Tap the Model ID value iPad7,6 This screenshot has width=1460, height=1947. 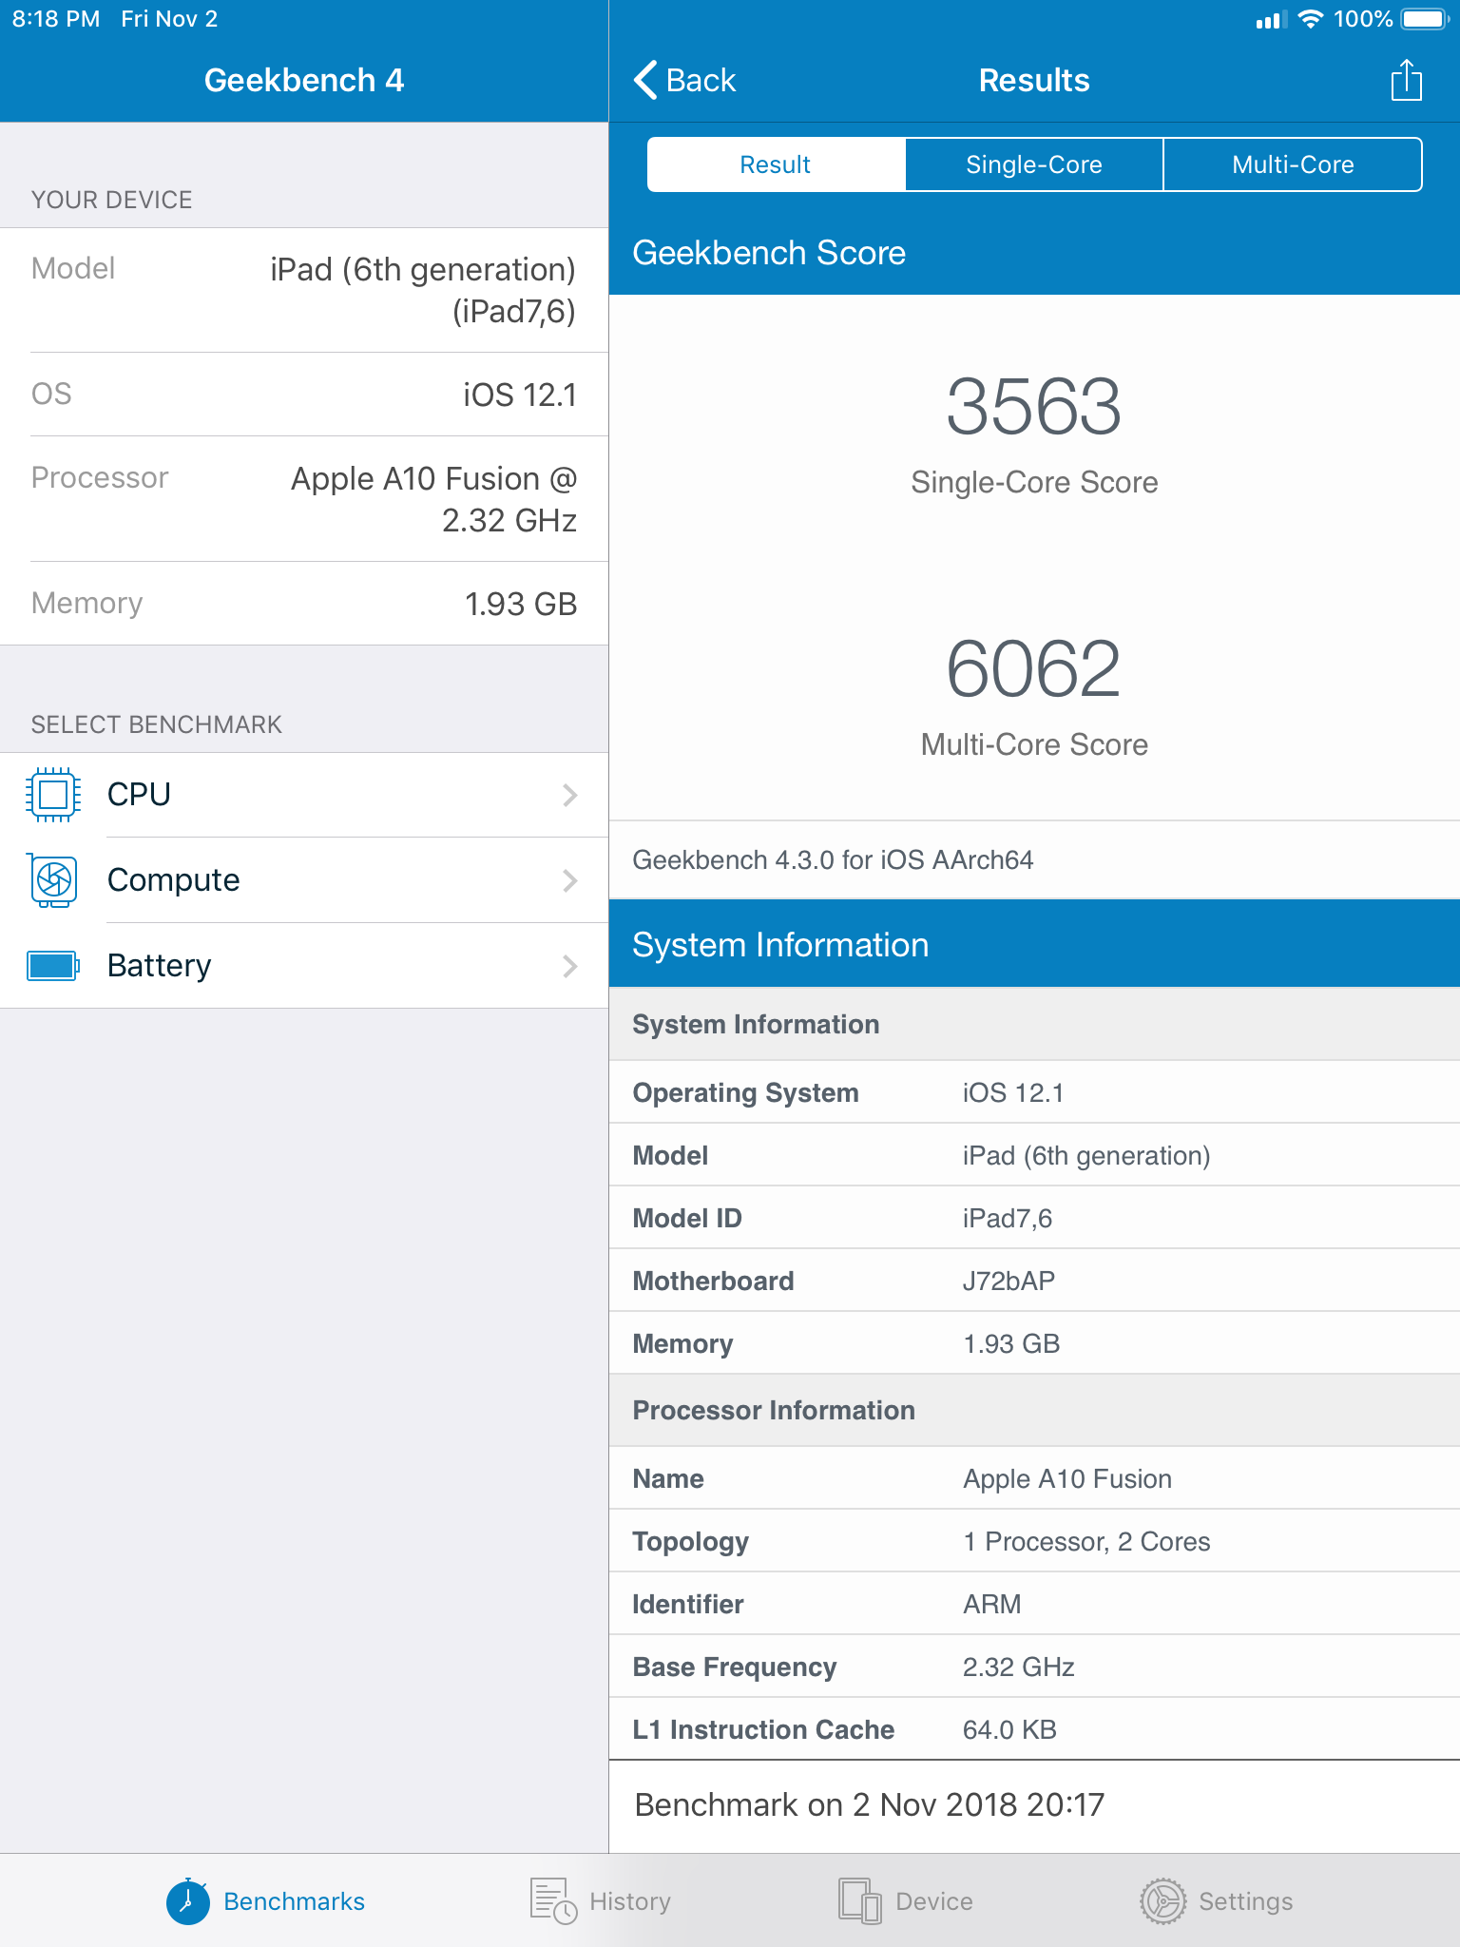pos(1008,1218)
